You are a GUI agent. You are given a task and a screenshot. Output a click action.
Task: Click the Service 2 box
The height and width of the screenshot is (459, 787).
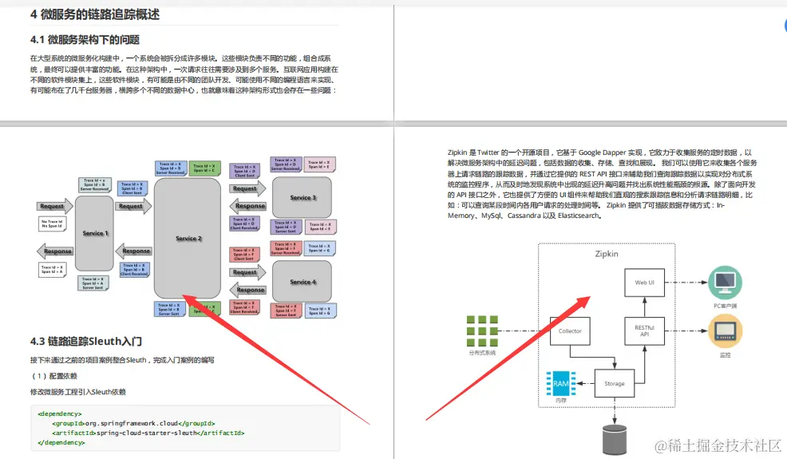click(188, 239)
